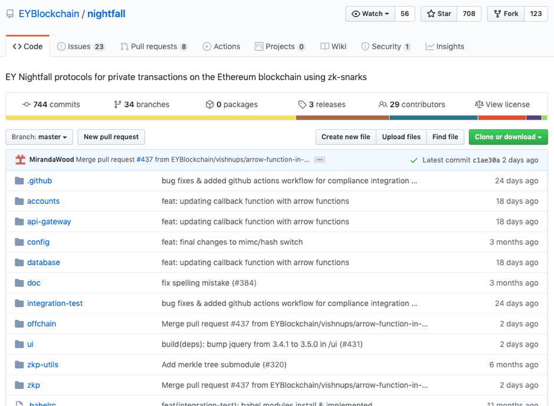Open the Issues tab

tap(81, 47)
